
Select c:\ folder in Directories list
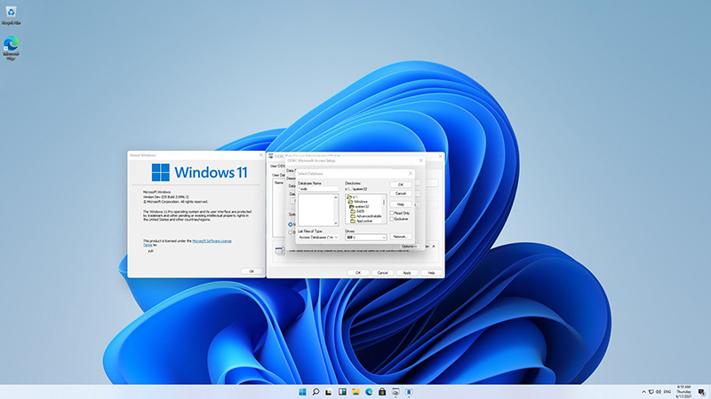pyautogui.click(x=352, y=197)
